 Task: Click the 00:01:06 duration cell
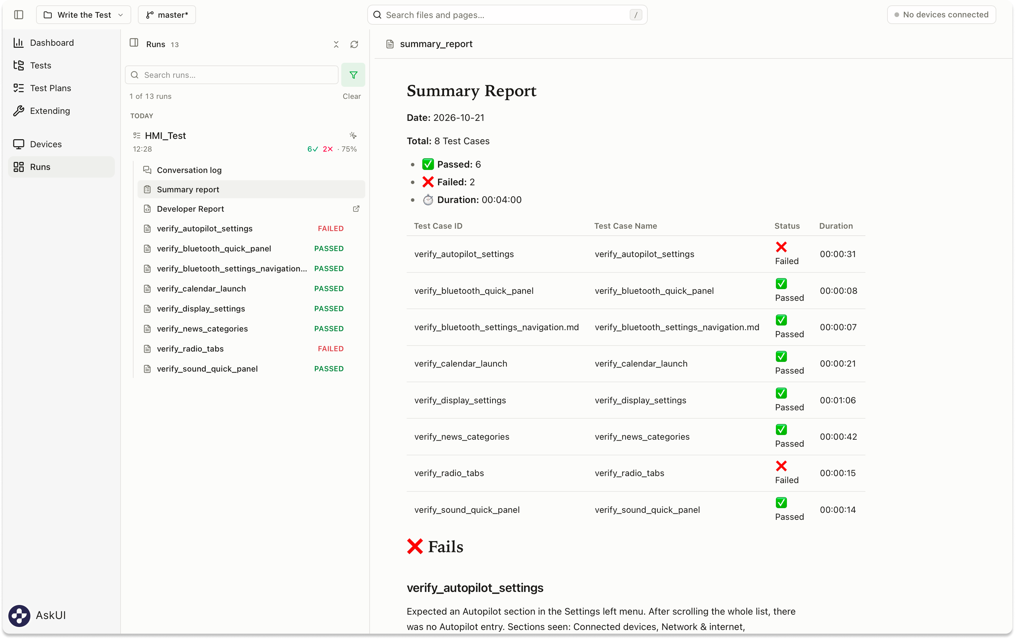point(838,400)
